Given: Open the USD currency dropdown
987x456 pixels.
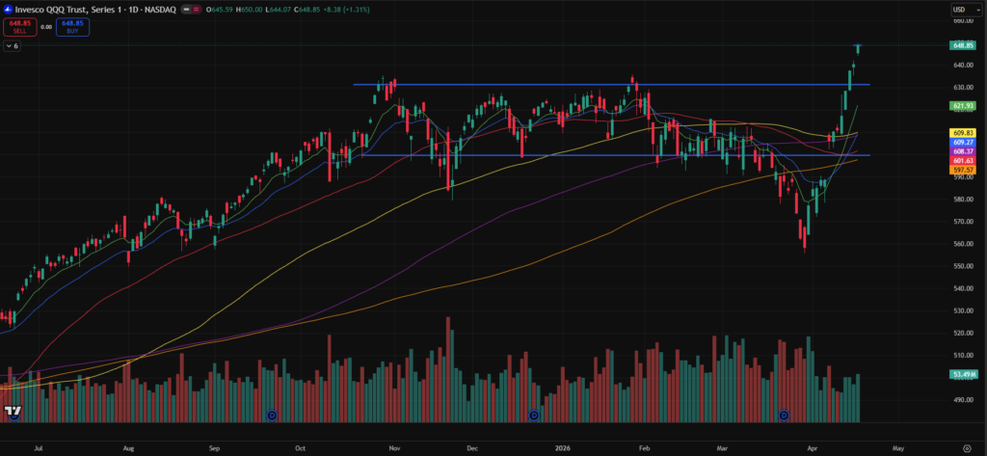Looking at the screenshot, I should click(x=964, y=9).
